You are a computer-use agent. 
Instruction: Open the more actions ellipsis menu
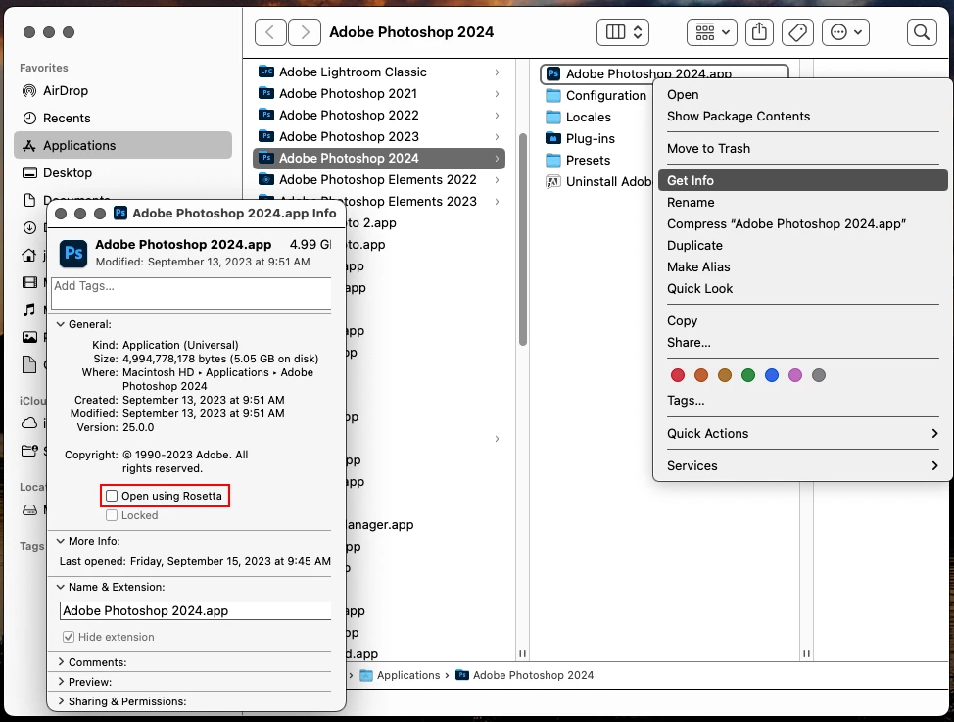[845, 32]
